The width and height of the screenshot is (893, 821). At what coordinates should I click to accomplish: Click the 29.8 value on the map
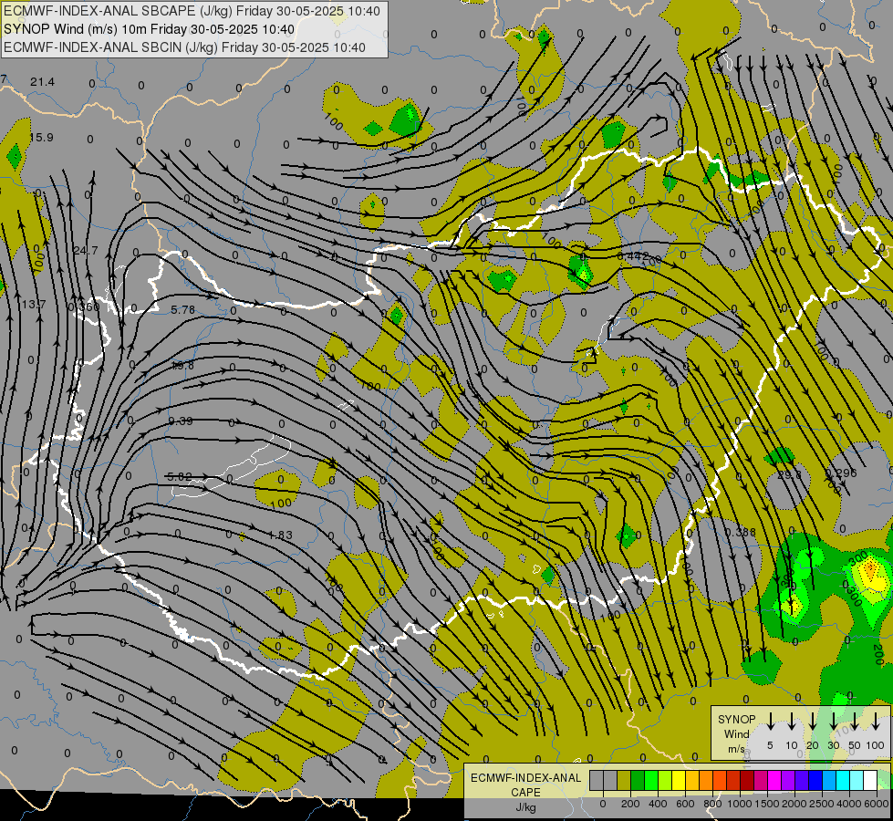point(789,474)
